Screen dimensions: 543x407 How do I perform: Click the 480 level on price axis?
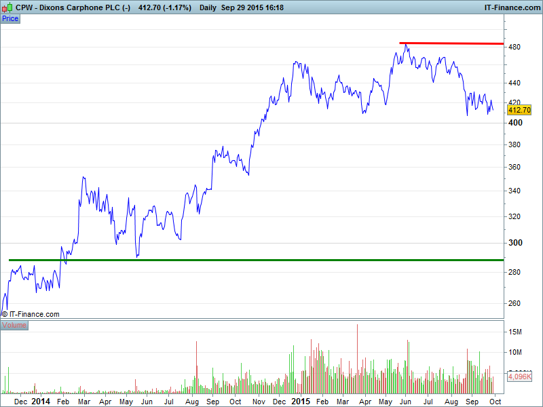(514, 47)
